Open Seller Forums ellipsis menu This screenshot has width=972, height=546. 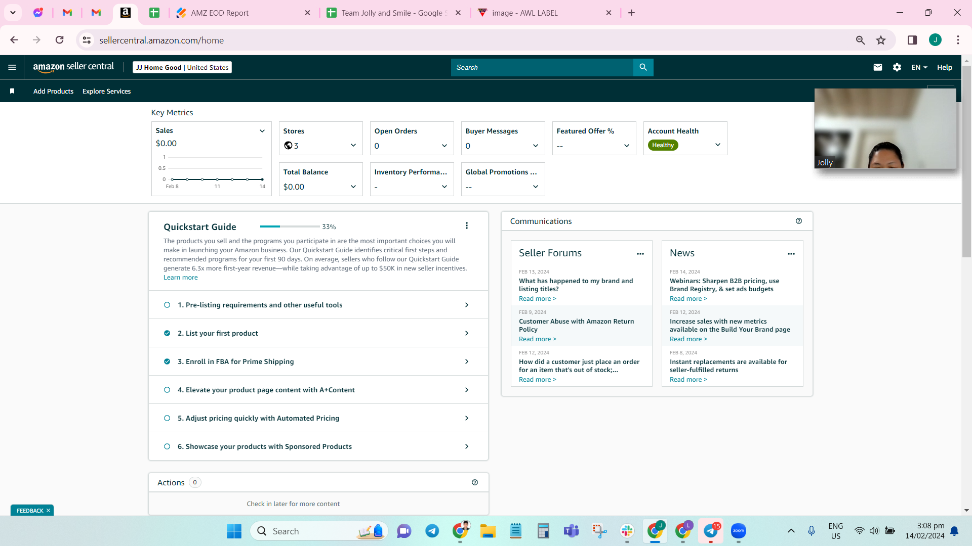click(x=640, y=254)
